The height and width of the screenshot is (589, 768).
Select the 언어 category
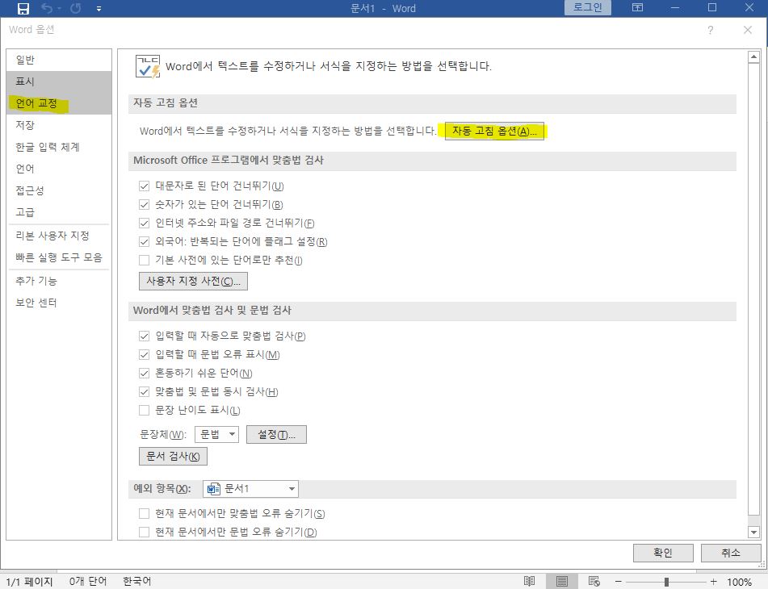tap(59, 169)
